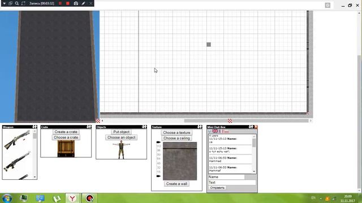362x203 pixels.
Task: Click the EN language indicator in tray
Action: [313, 198]
